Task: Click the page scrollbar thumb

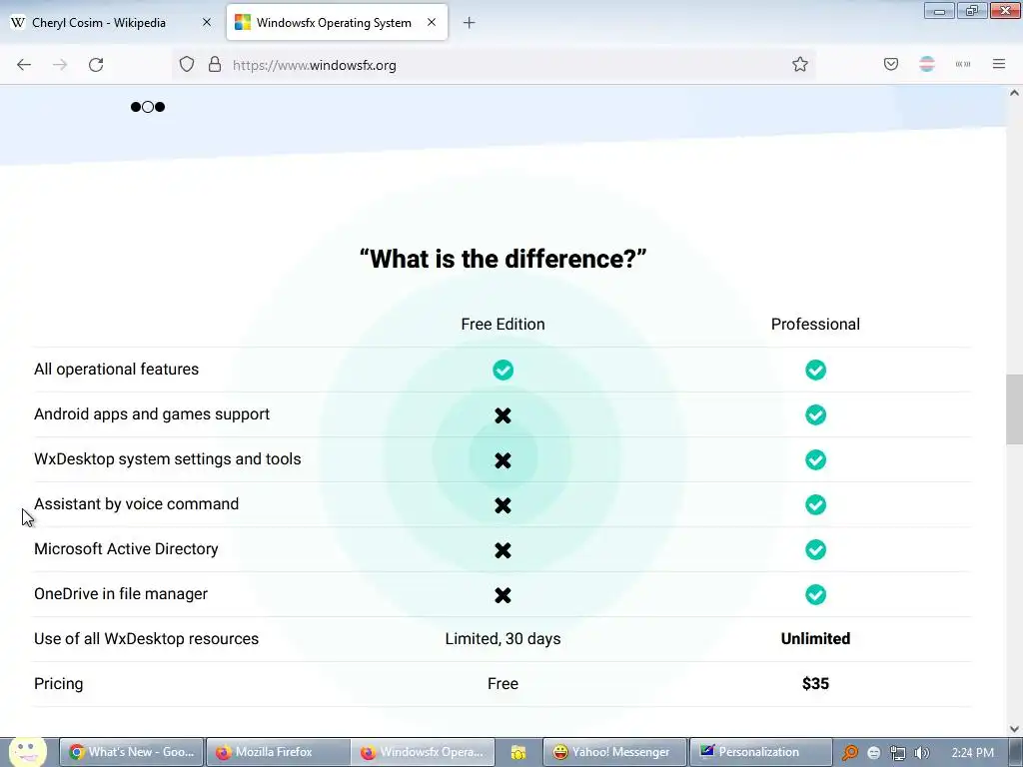Action: point(1014,409)
